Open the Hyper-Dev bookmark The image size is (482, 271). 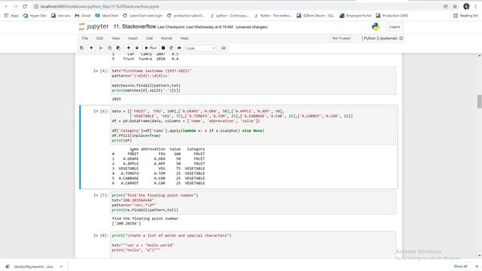click(35, 15)
